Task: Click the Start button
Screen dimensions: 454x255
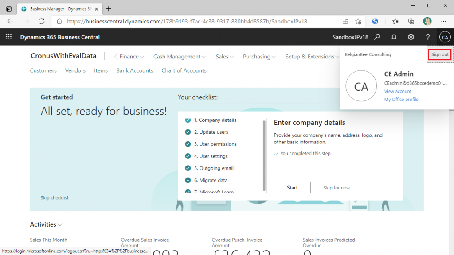Action: pos(292,188)
